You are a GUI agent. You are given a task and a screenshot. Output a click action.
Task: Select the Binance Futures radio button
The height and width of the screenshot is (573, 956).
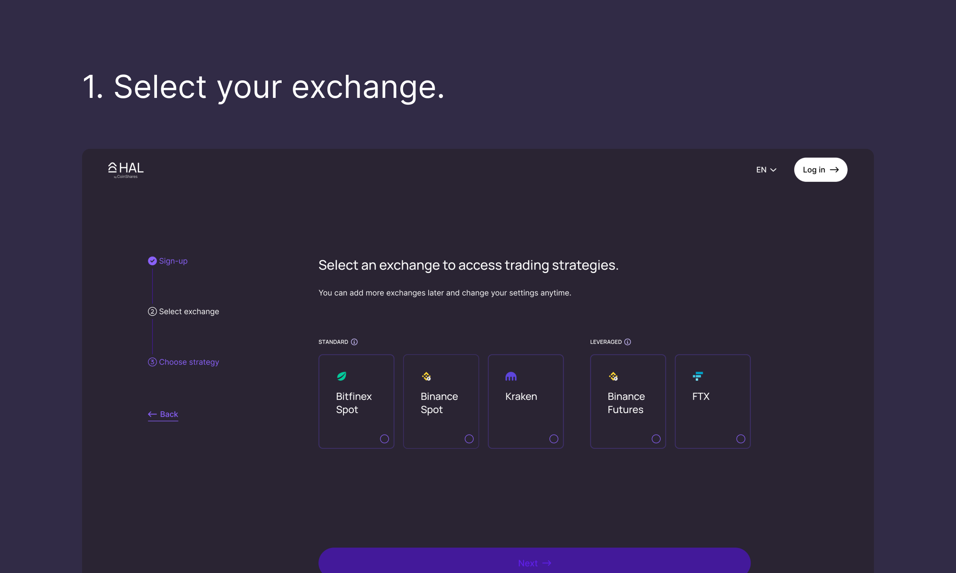click(656, 439)
